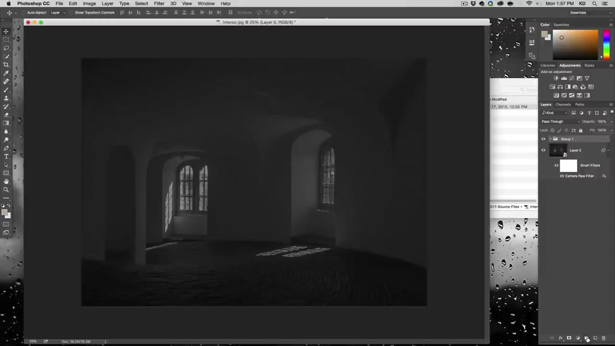Click the Add layer mask icon
The image size is (615, 346).
569,338
